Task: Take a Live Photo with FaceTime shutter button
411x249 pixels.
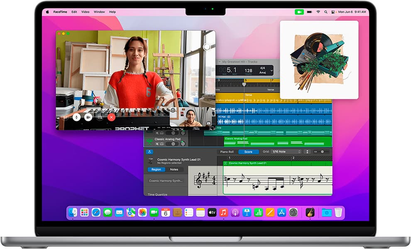Action: 207,47
